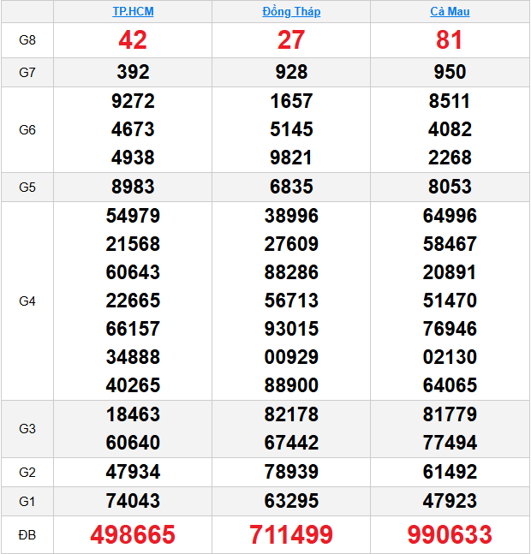Click the Đồng Tháp jackpot 711499
This screenshot has height=554, width=531.
point(291,534)
